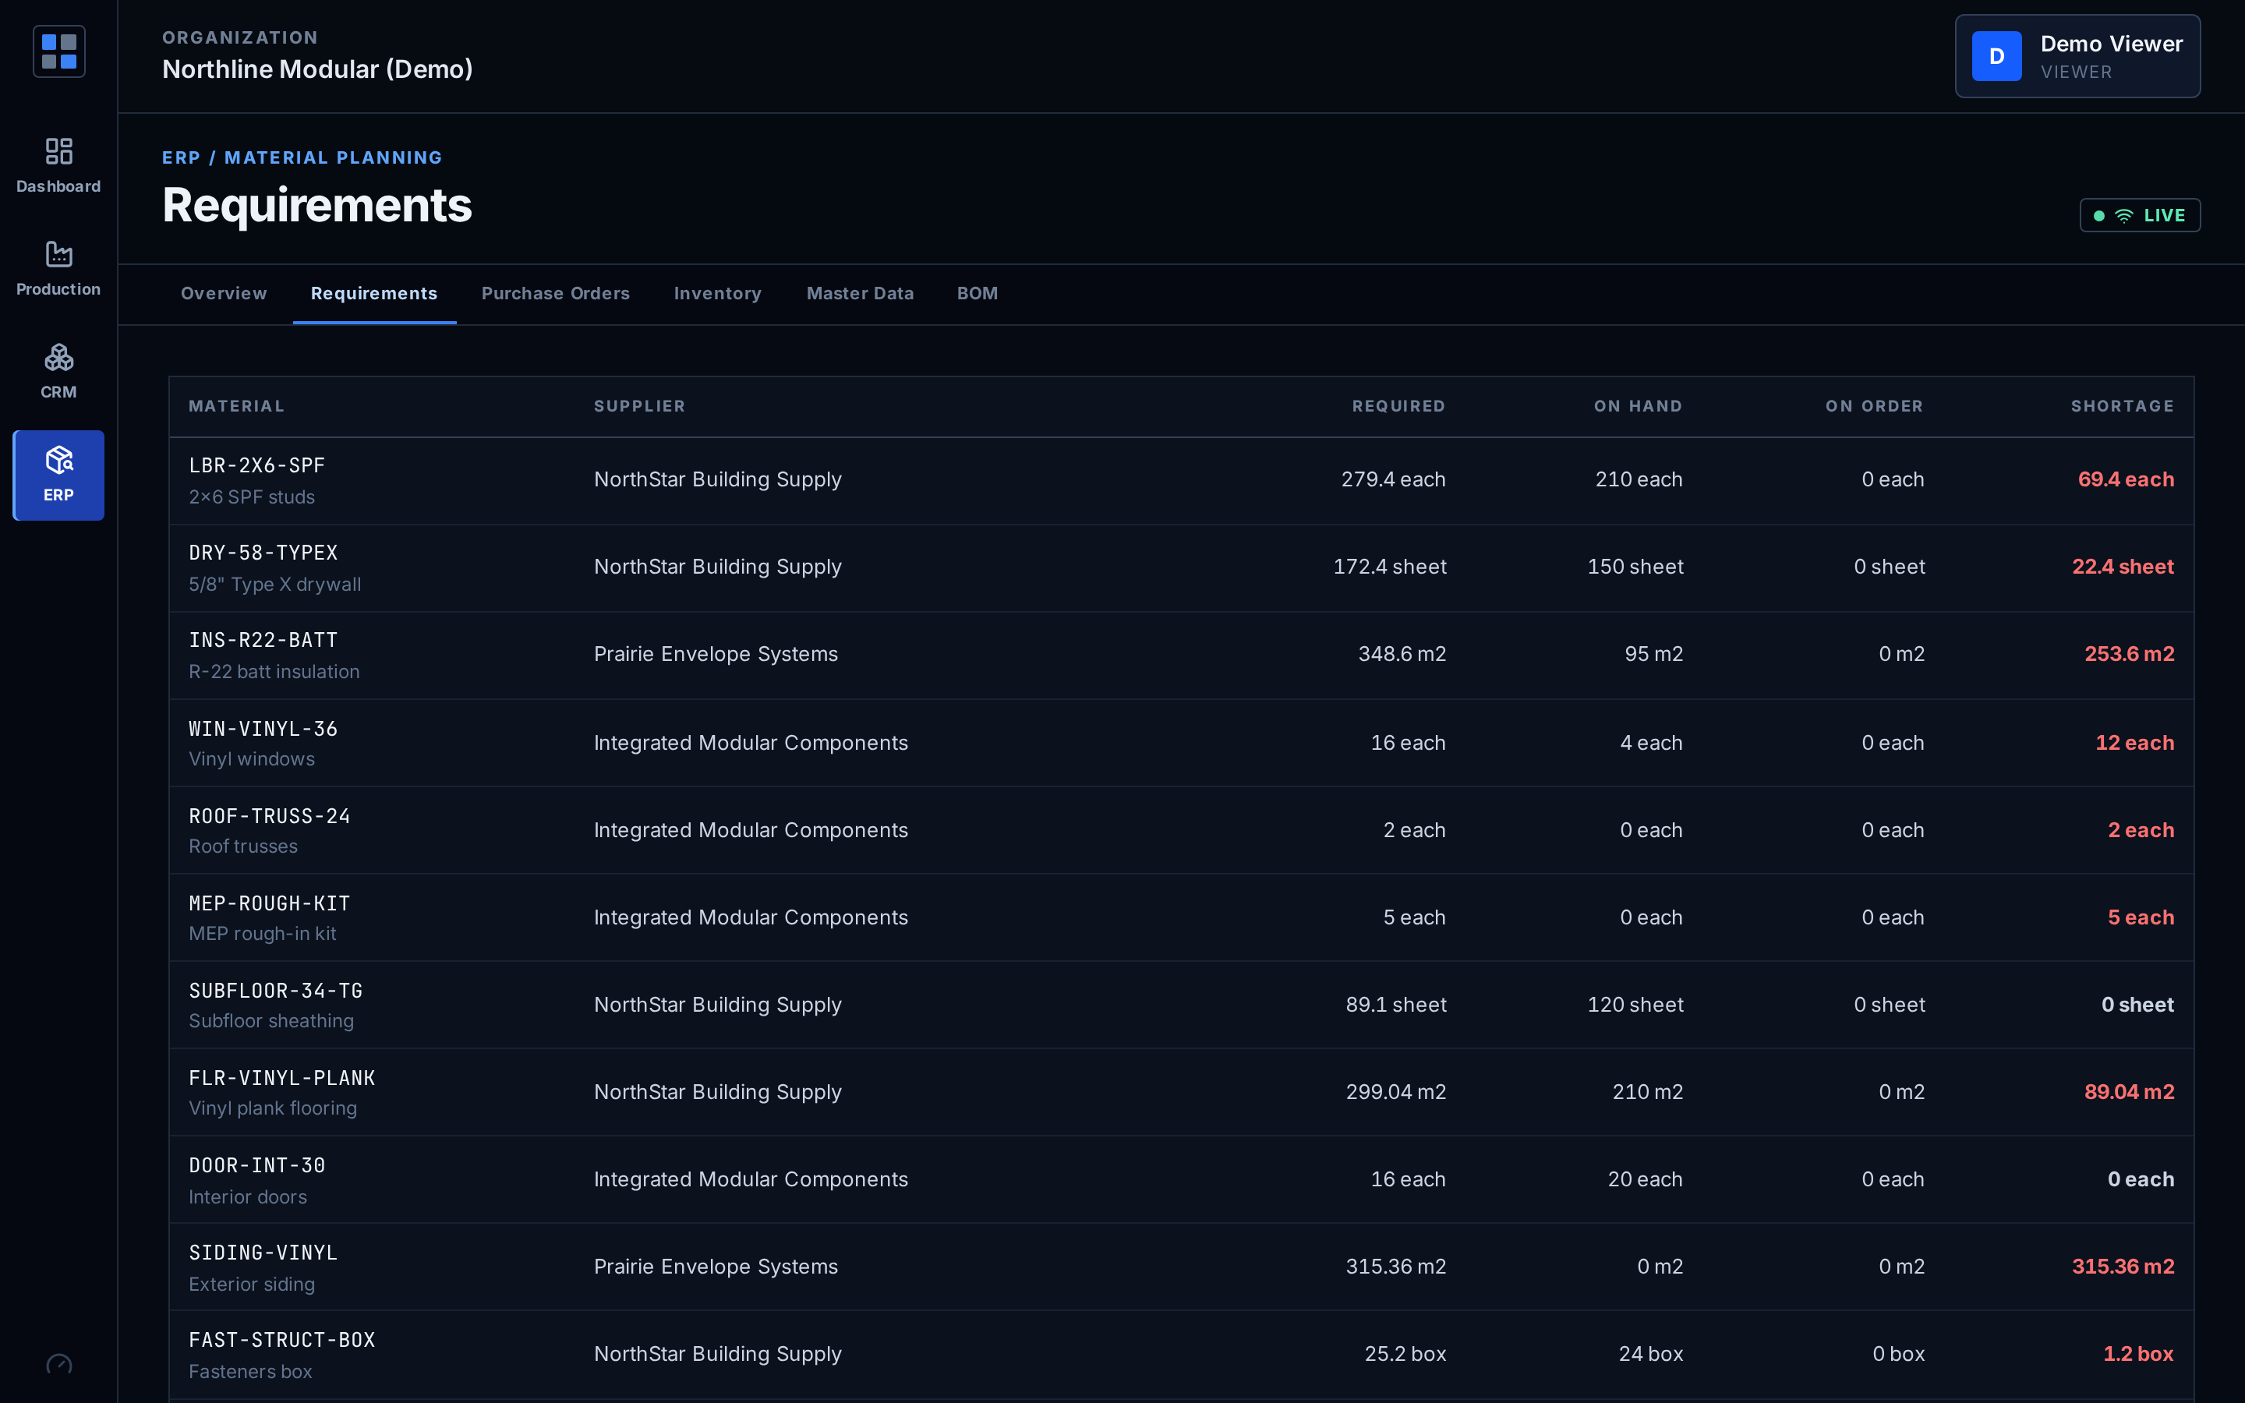Select material code LBR-2X6-SPF
Image resolution: width=2245 pixels, height=1403 pixels.
point(257,465)
